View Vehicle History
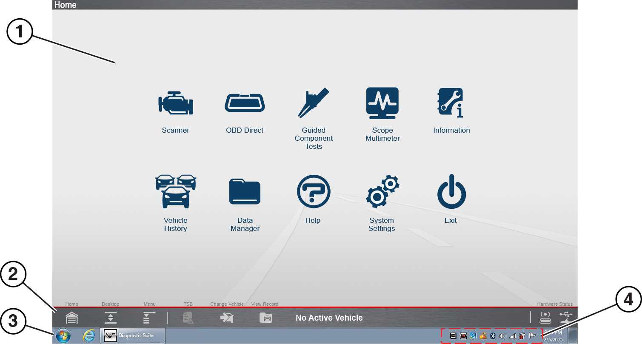 tap(176, 191)
